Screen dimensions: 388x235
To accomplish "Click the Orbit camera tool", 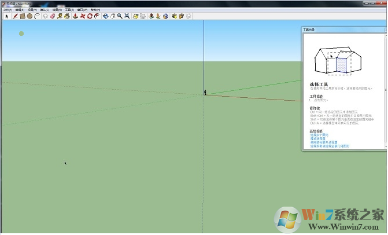I will point(105,16).
